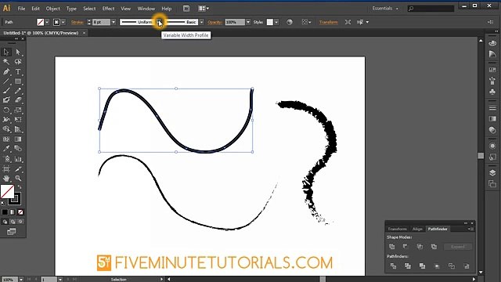
Task: Pick the Pen tool
Action: tap(6, 71)
